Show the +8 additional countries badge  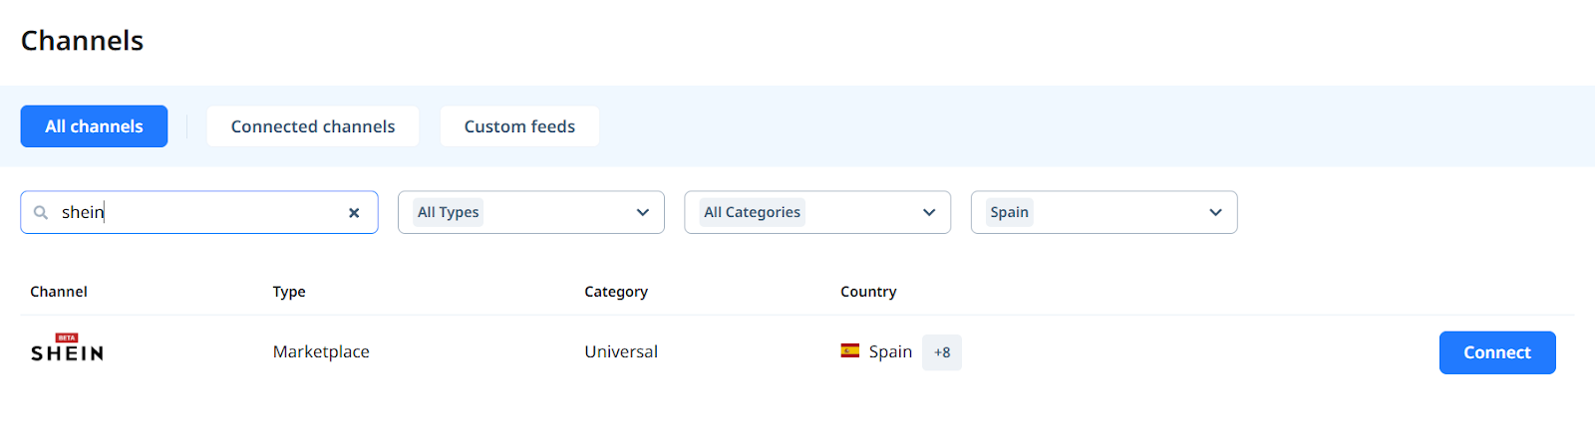point(941,352)
